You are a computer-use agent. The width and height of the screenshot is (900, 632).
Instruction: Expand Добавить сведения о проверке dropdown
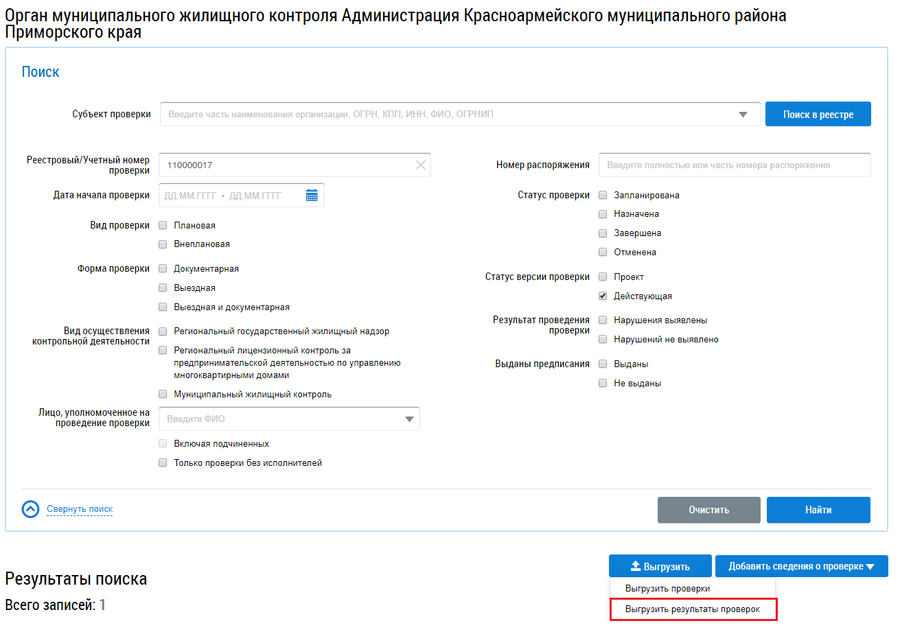[x=801, y=567]
